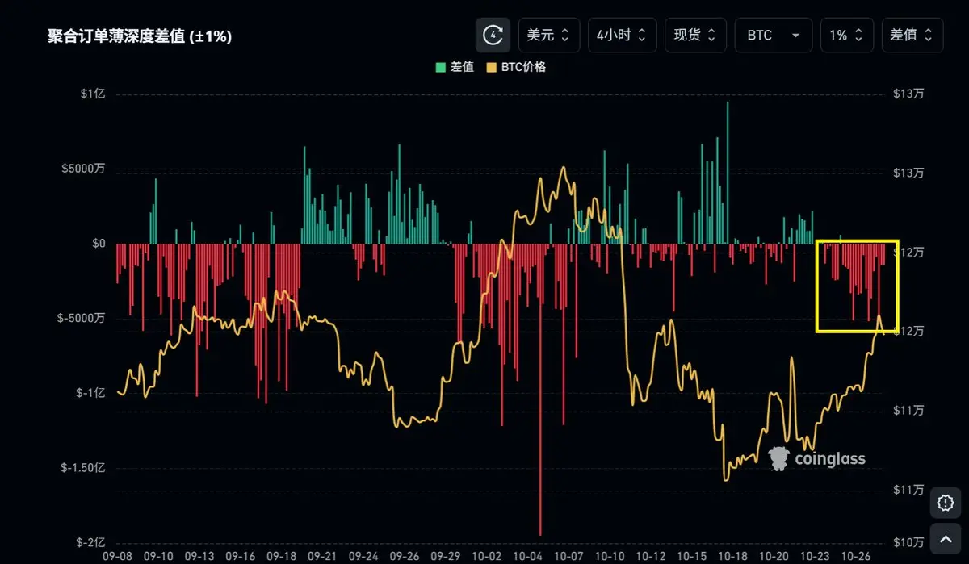The image size is (969, 564).
Task: Toggle the BTC价格 legend series
Action: pos(516,67)
